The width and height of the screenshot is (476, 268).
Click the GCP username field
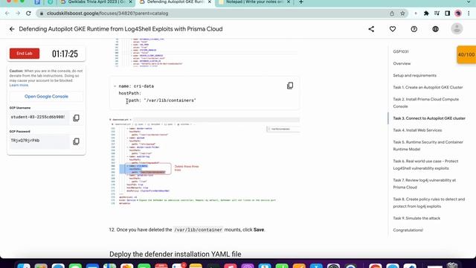pyautogui.click(x=39, y=118)
